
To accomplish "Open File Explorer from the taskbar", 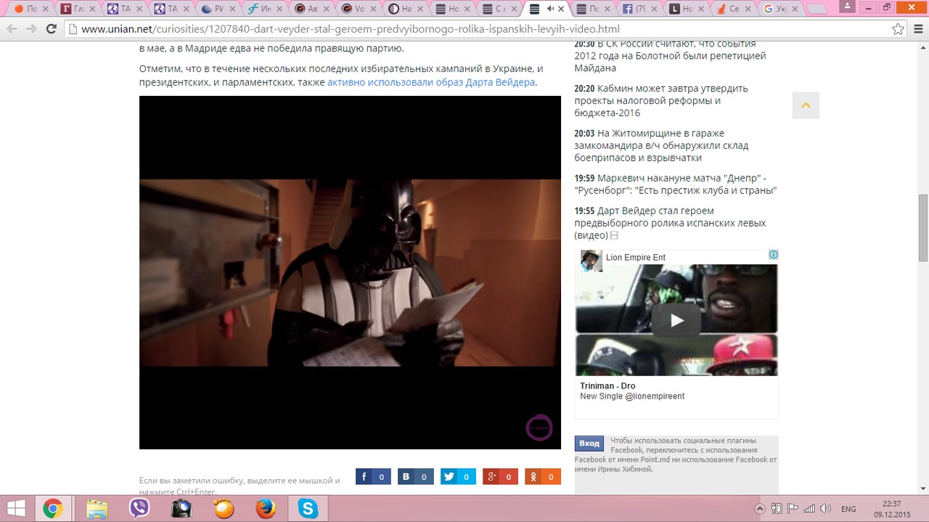I will coord(97,509).
